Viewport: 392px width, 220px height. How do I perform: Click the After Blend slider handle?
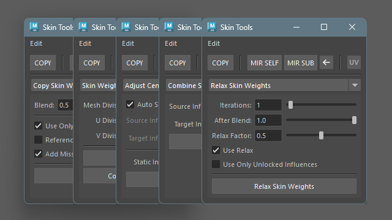pyautogui.click(x=354, y=120)
